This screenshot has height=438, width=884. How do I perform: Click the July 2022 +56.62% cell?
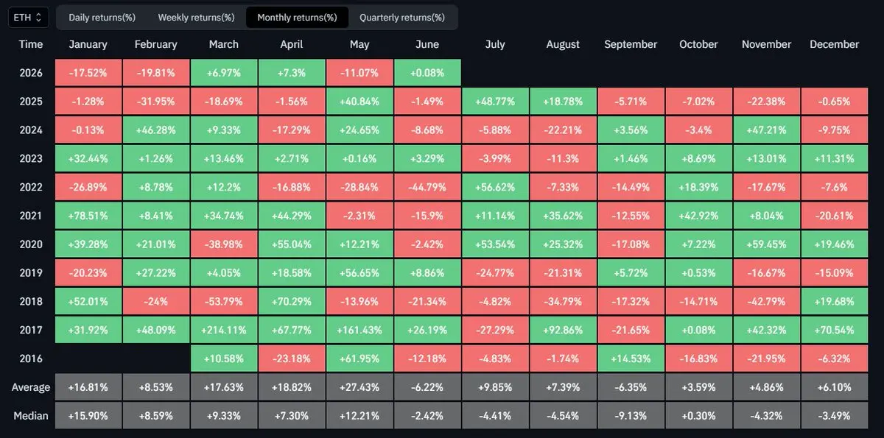(495, 187)
